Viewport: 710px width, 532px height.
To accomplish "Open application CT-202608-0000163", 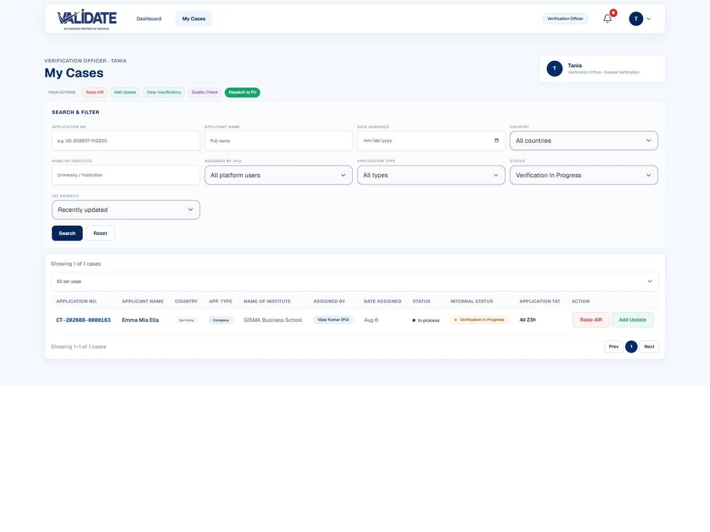I will coord(83,320).
